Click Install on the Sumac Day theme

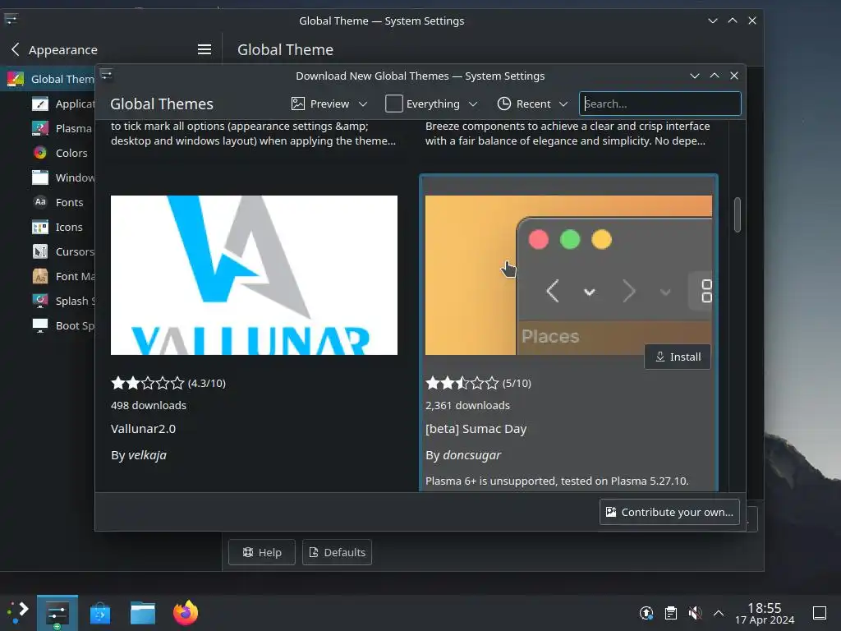pyautogui.click(x=678, y=357)
